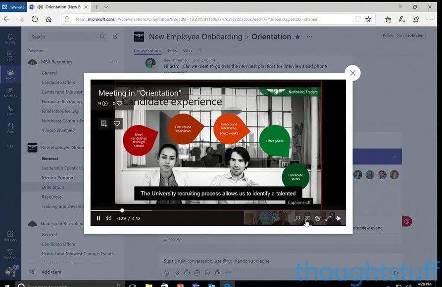Open the GIF picker in compose toolbar
Viewport: 442px width, 287px height.
[197, 273]
